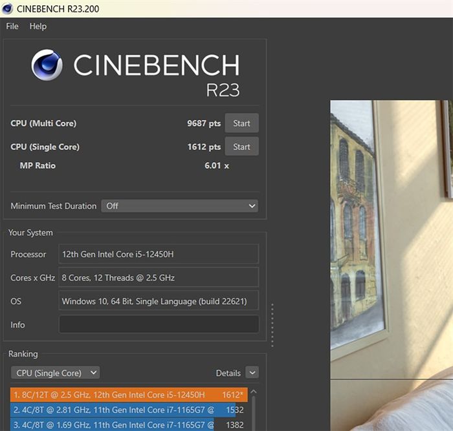Start the CPU Single Core test
Screen dimensions: 453x431
coord(241,147)
